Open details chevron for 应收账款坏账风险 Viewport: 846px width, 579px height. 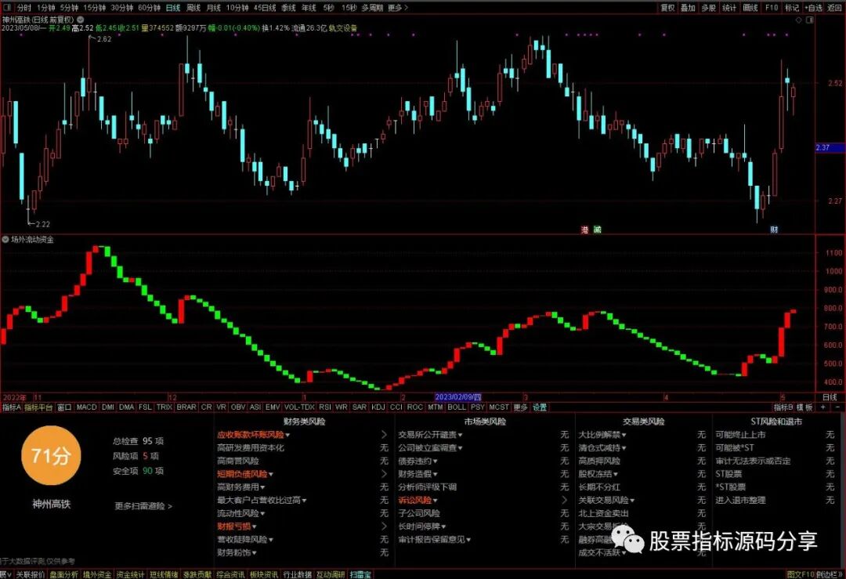(384, 434)
